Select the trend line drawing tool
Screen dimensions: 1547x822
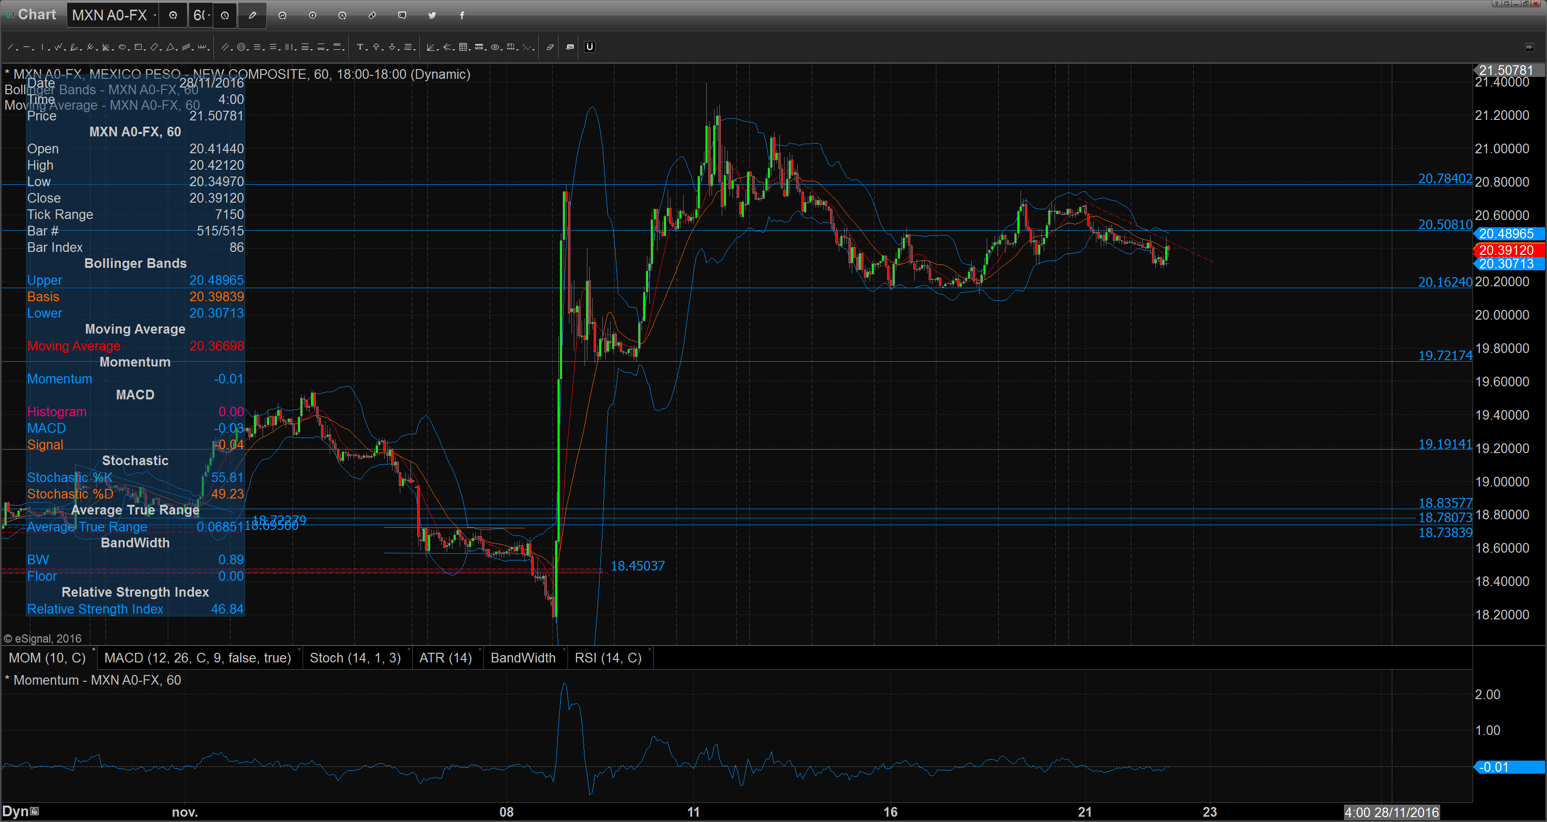tap(10, 47)
